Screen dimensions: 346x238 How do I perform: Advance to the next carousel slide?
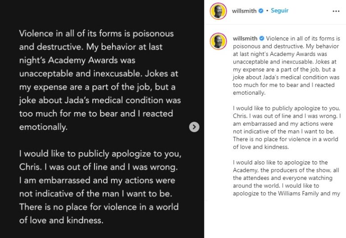tap(194, 127)
